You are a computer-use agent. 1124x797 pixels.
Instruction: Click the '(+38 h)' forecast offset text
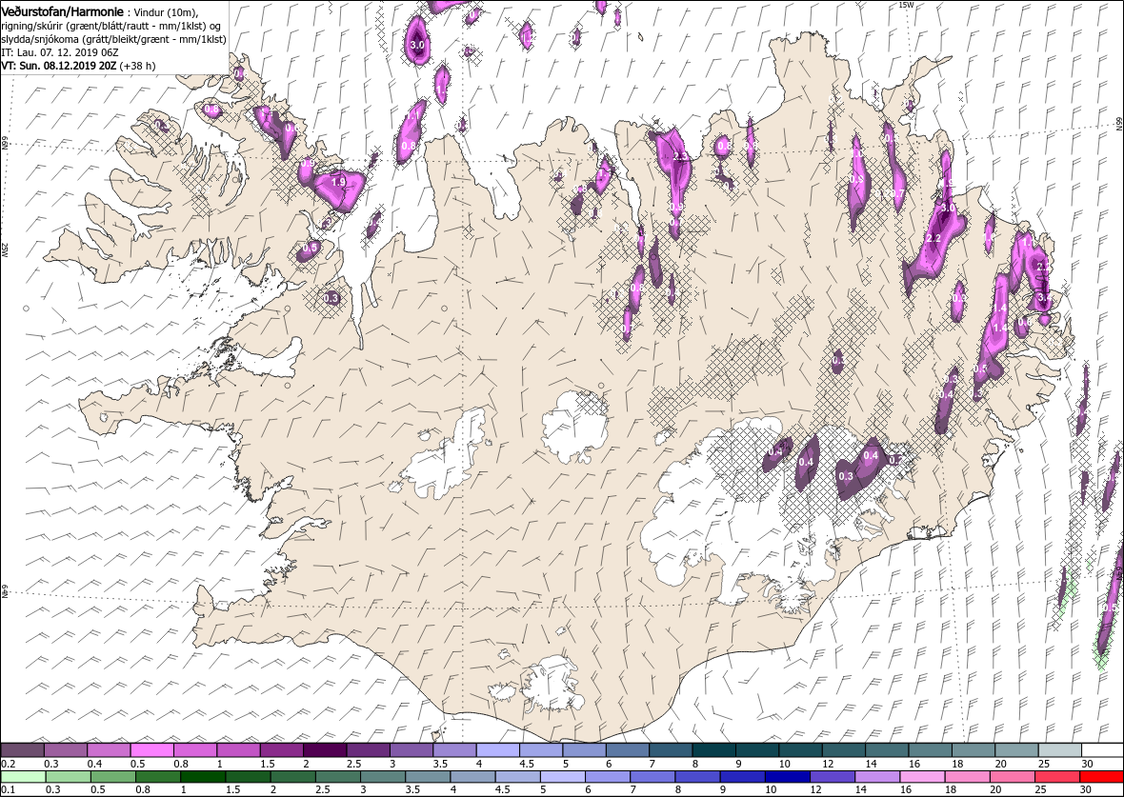click(137, 65)
